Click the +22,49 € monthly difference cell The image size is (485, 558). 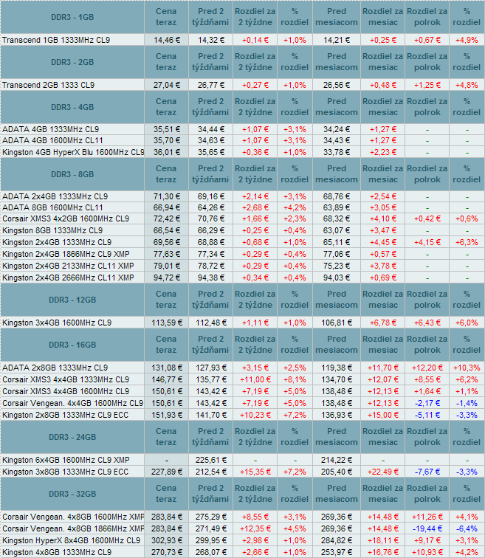pyautogui.click(x=383, y=472)
